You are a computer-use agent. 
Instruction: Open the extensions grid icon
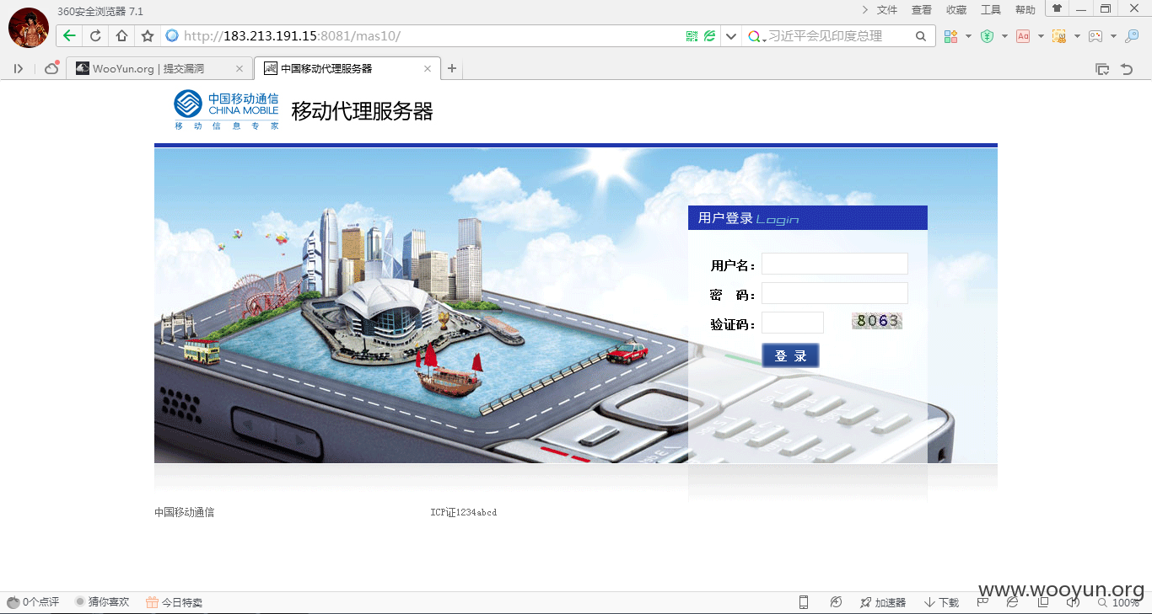(950, 36)
